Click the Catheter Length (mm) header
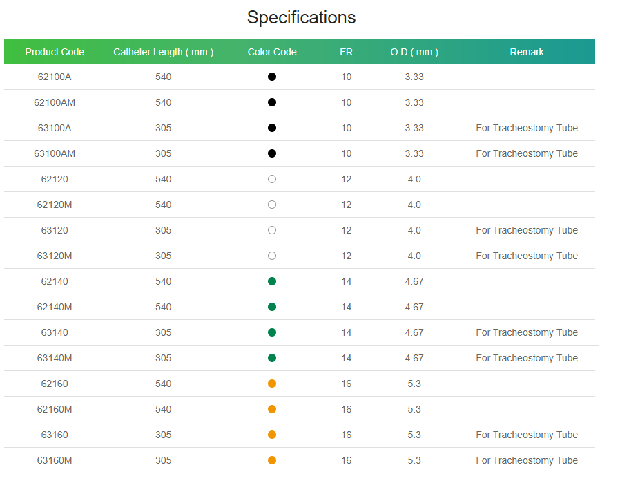 point(164,52)
